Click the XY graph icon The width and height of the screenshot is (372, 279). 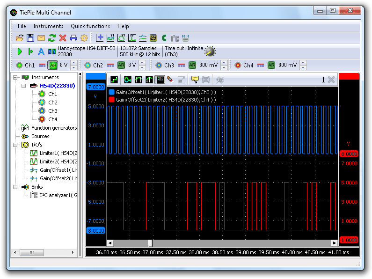[x=121, y=38]
